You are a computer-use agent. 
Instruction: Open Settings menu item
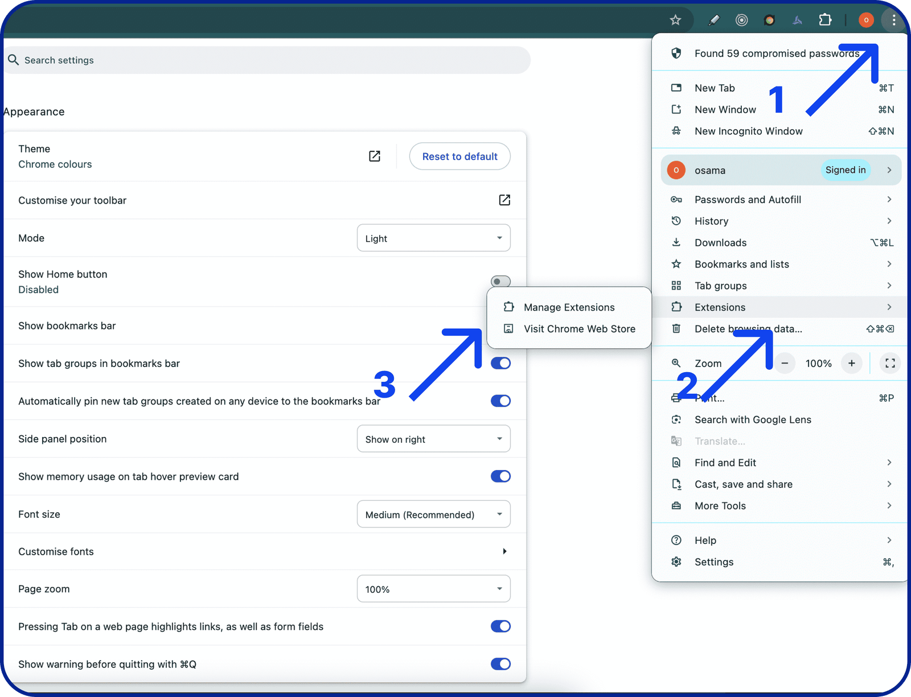pyautogui.click(x=781, y=562)
